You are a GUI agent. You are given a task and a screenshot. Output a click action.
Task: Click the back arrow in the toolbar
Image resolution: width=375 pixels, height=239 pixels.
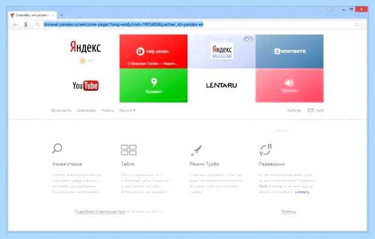click(15, 24)
